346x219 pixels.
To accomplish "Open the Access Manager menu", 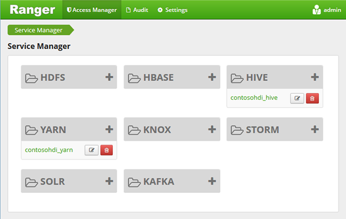I will [92, 10].
